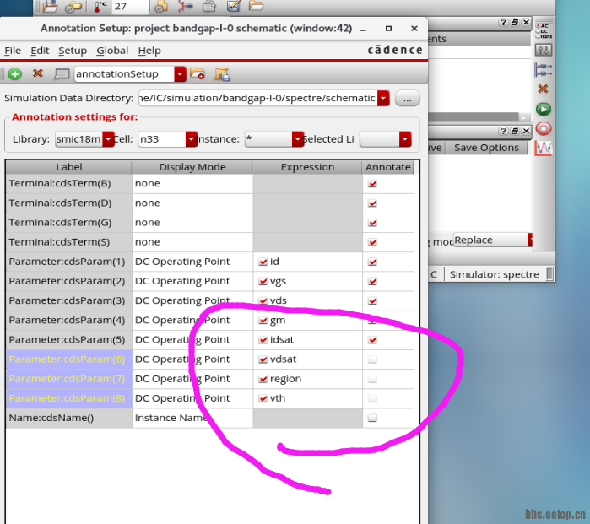The image size is (590, 524).
Task: Click the folder with red plus icon
Action: point(198,73)
